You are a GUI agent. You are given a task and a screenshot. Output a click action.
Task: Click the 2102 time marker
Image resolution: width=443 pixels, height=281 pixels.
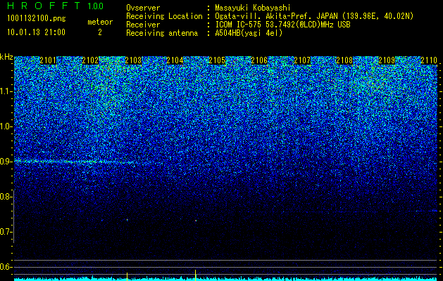tap(90, 60)
